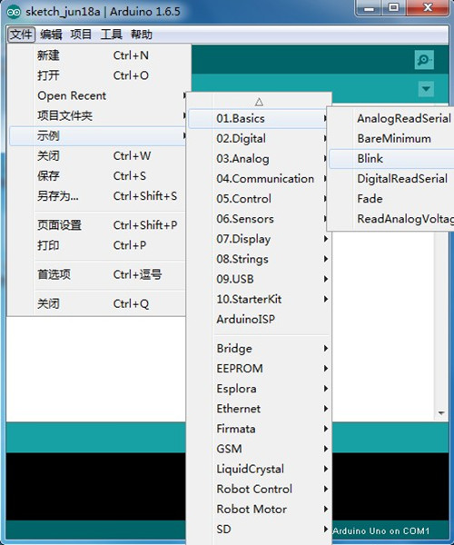Choose 另存为... from the file menu
The height and width of the screenshot is (545, 454).
click(97, 196)
